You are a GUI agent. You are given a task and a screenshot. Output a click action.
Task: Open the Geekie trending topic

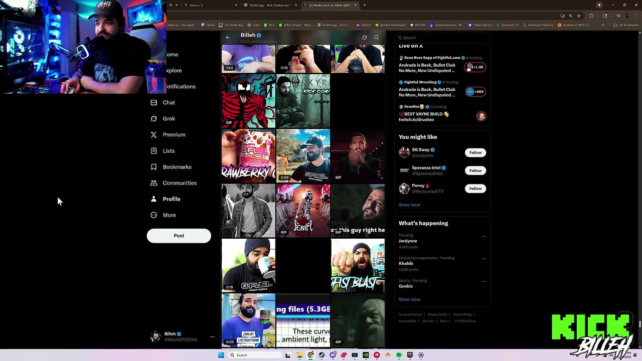(x=406, y=286)
